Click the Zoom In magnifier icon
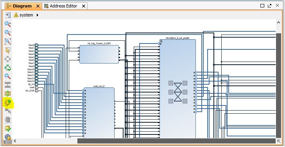Image resolution: width=285 pixels, height=147 pixels. coord(8,24)
